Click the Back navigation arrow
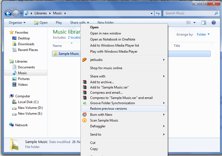Image resolution: width=222 pixels, height=156 pixels. pos(8,14)
